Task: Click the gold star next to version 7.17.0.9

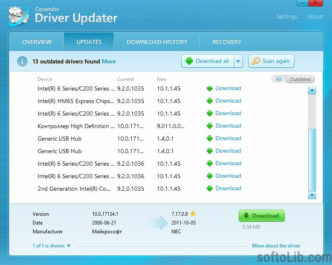Action: 193,214
